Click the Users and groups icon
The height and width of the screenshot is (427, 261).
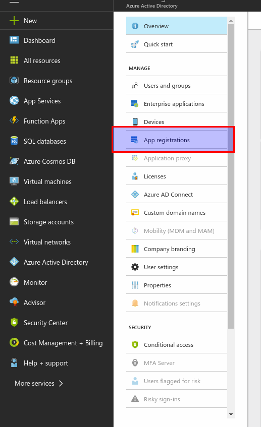pos(135,86)
